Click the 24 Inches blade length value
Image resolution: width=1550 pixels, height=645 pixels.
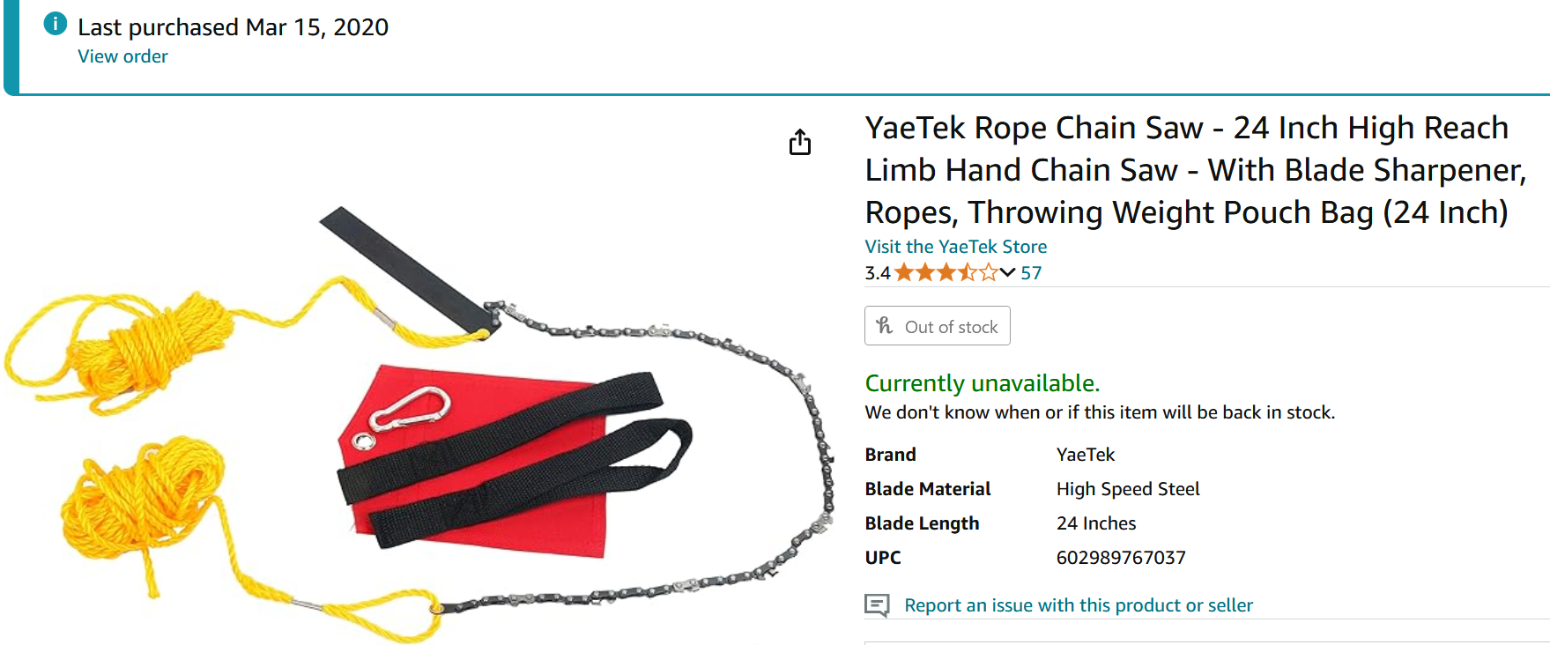tap(1095, 523)
